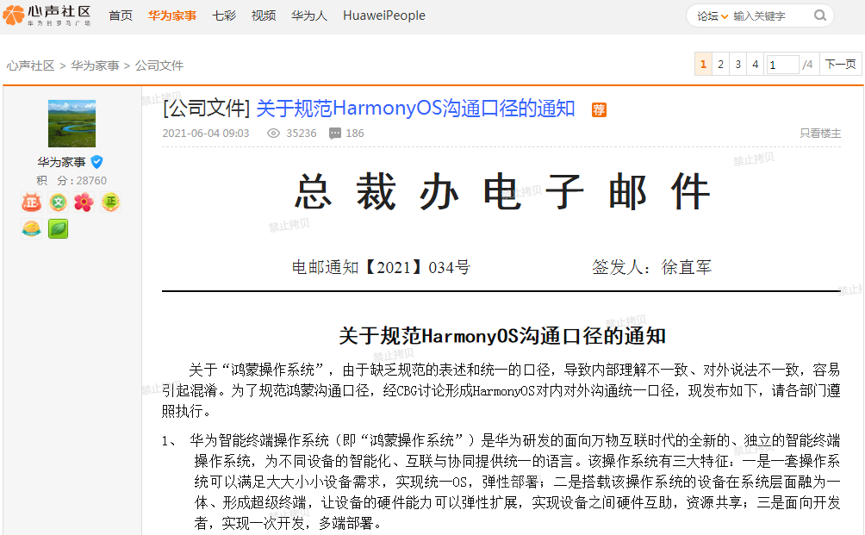Toggle 只看楼主 to show only author posts
This screenshot has width=865, height=535.
click(820, 134)
